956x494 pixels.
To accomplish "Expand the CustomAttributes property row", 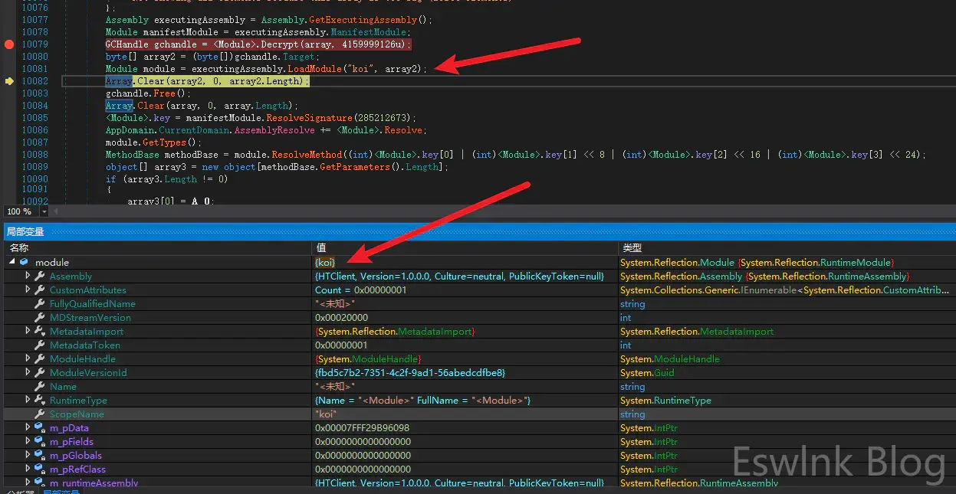I will (28, 290).
